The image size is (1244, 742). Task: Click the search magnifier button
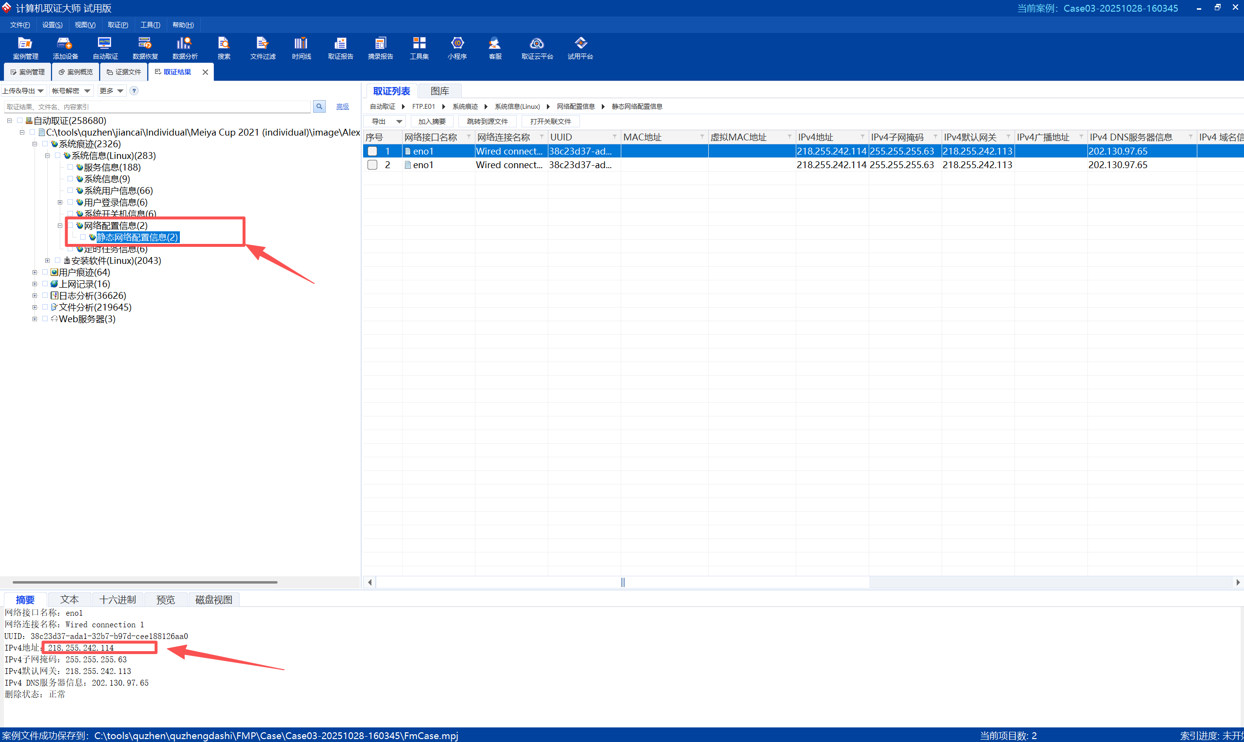point(319,106)
